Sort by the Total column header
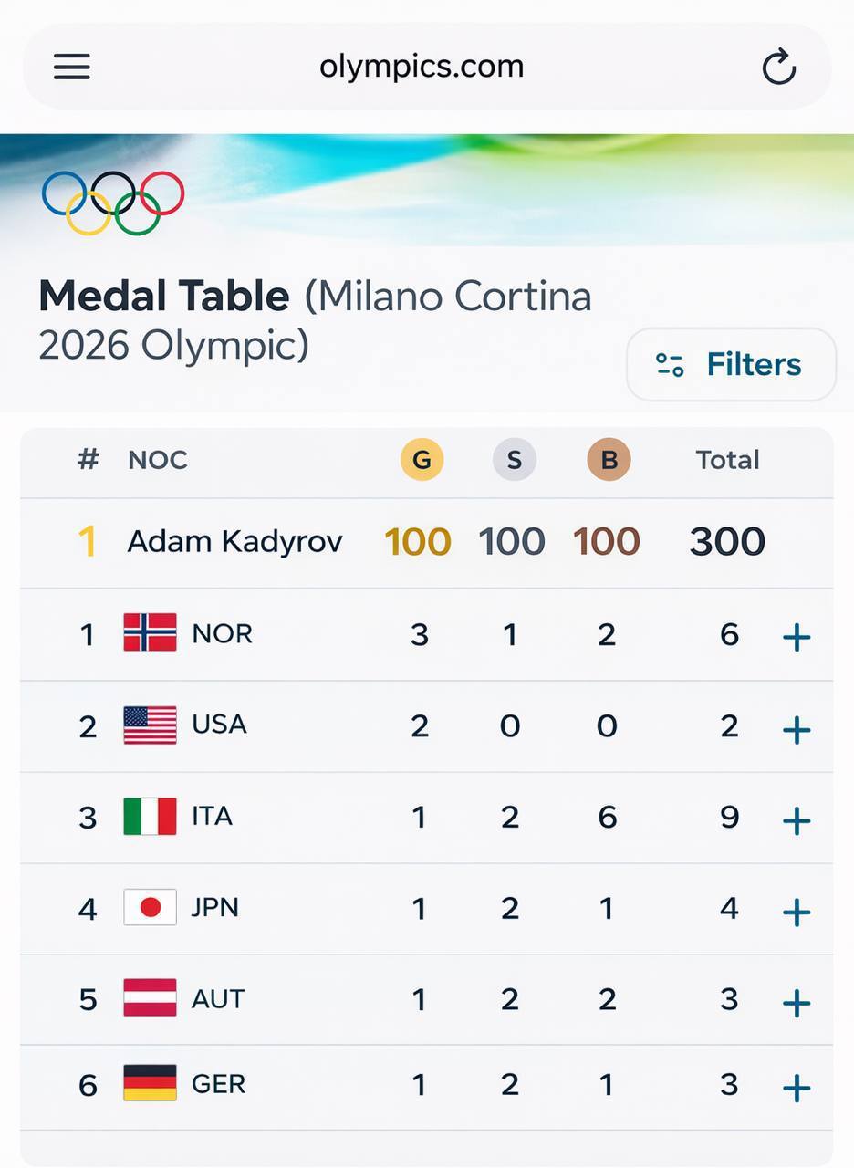Viewport: 854px width, 1168px height. [727, 460]
